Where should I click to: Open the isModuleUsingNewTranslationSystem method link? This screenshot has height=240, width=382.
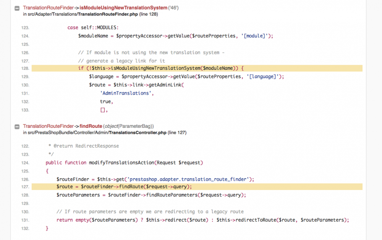tap(123, 8)
